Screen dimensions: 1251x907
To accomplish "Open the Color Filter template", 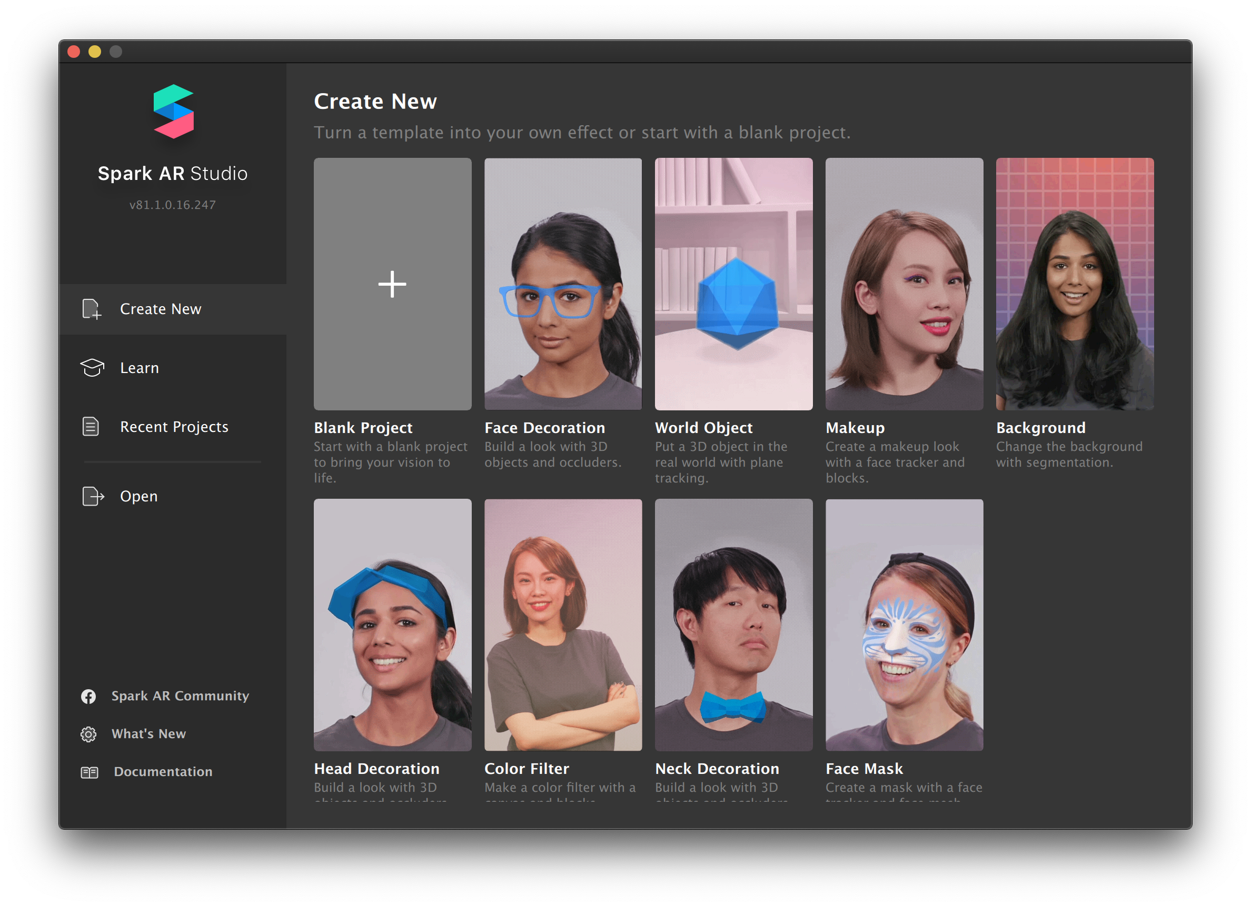I will point(563,625).
